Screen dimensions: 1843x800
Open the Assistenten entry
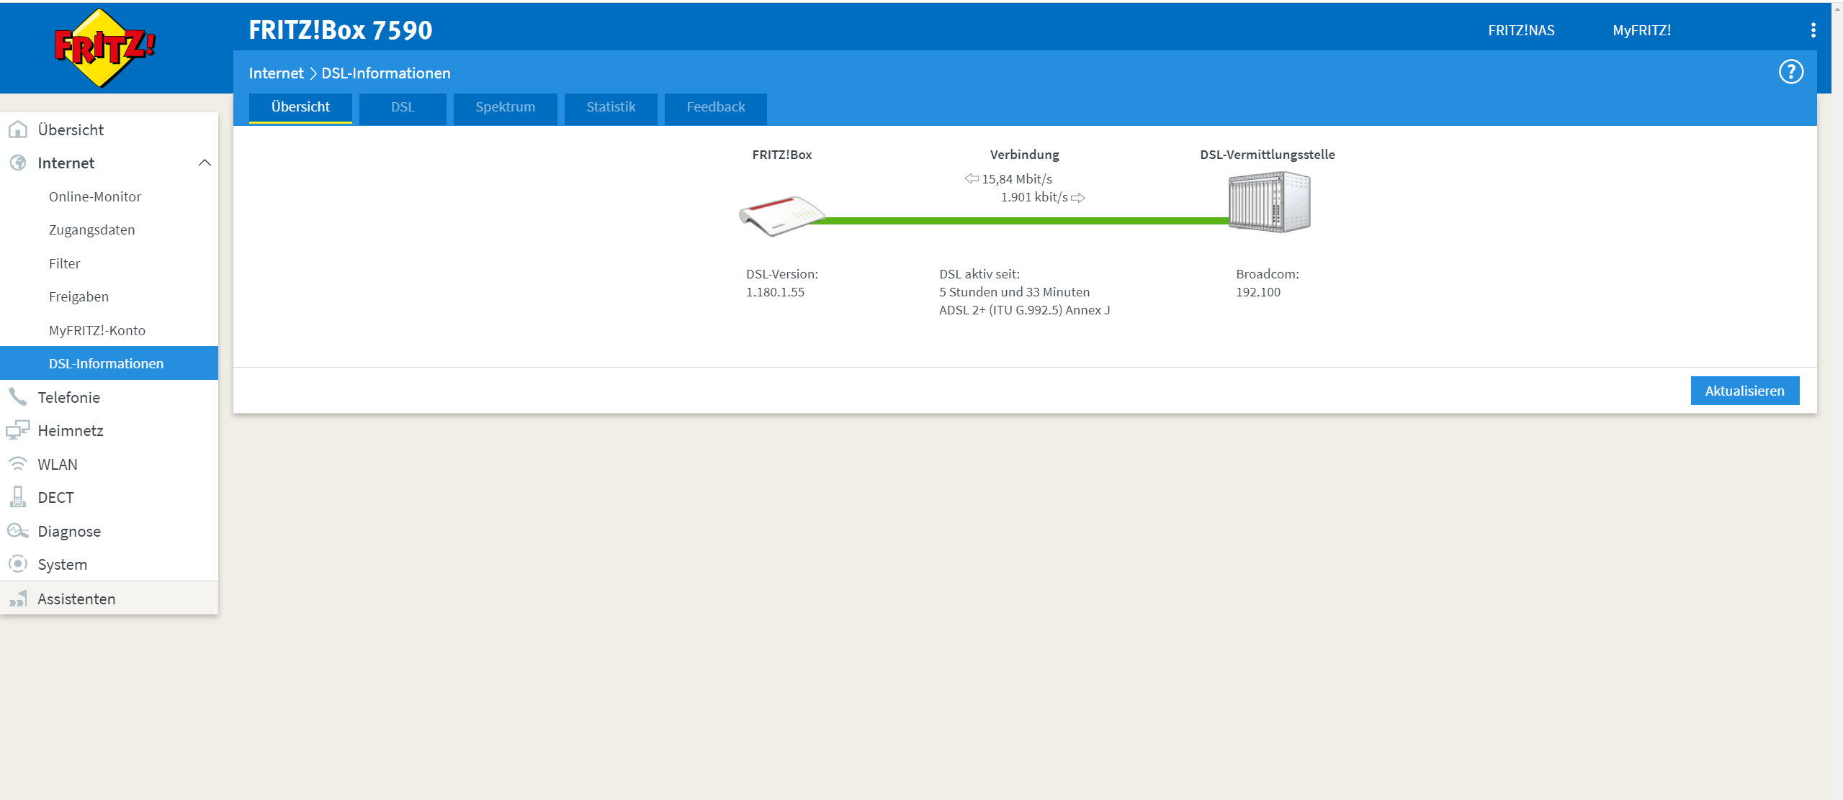click(x=109, y=599)
